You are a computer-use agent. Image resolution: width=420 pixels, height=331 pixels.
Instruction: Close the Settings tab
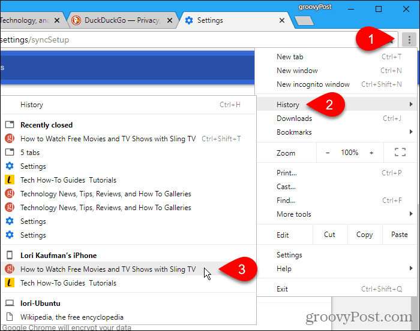tap(282, 20)
